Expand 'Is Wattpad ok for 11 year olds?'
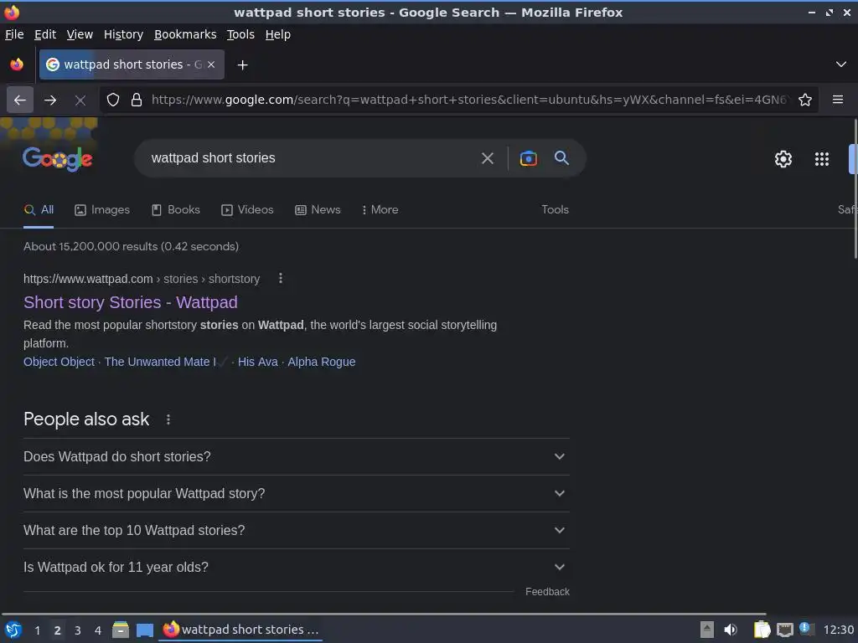 (296, 568)
